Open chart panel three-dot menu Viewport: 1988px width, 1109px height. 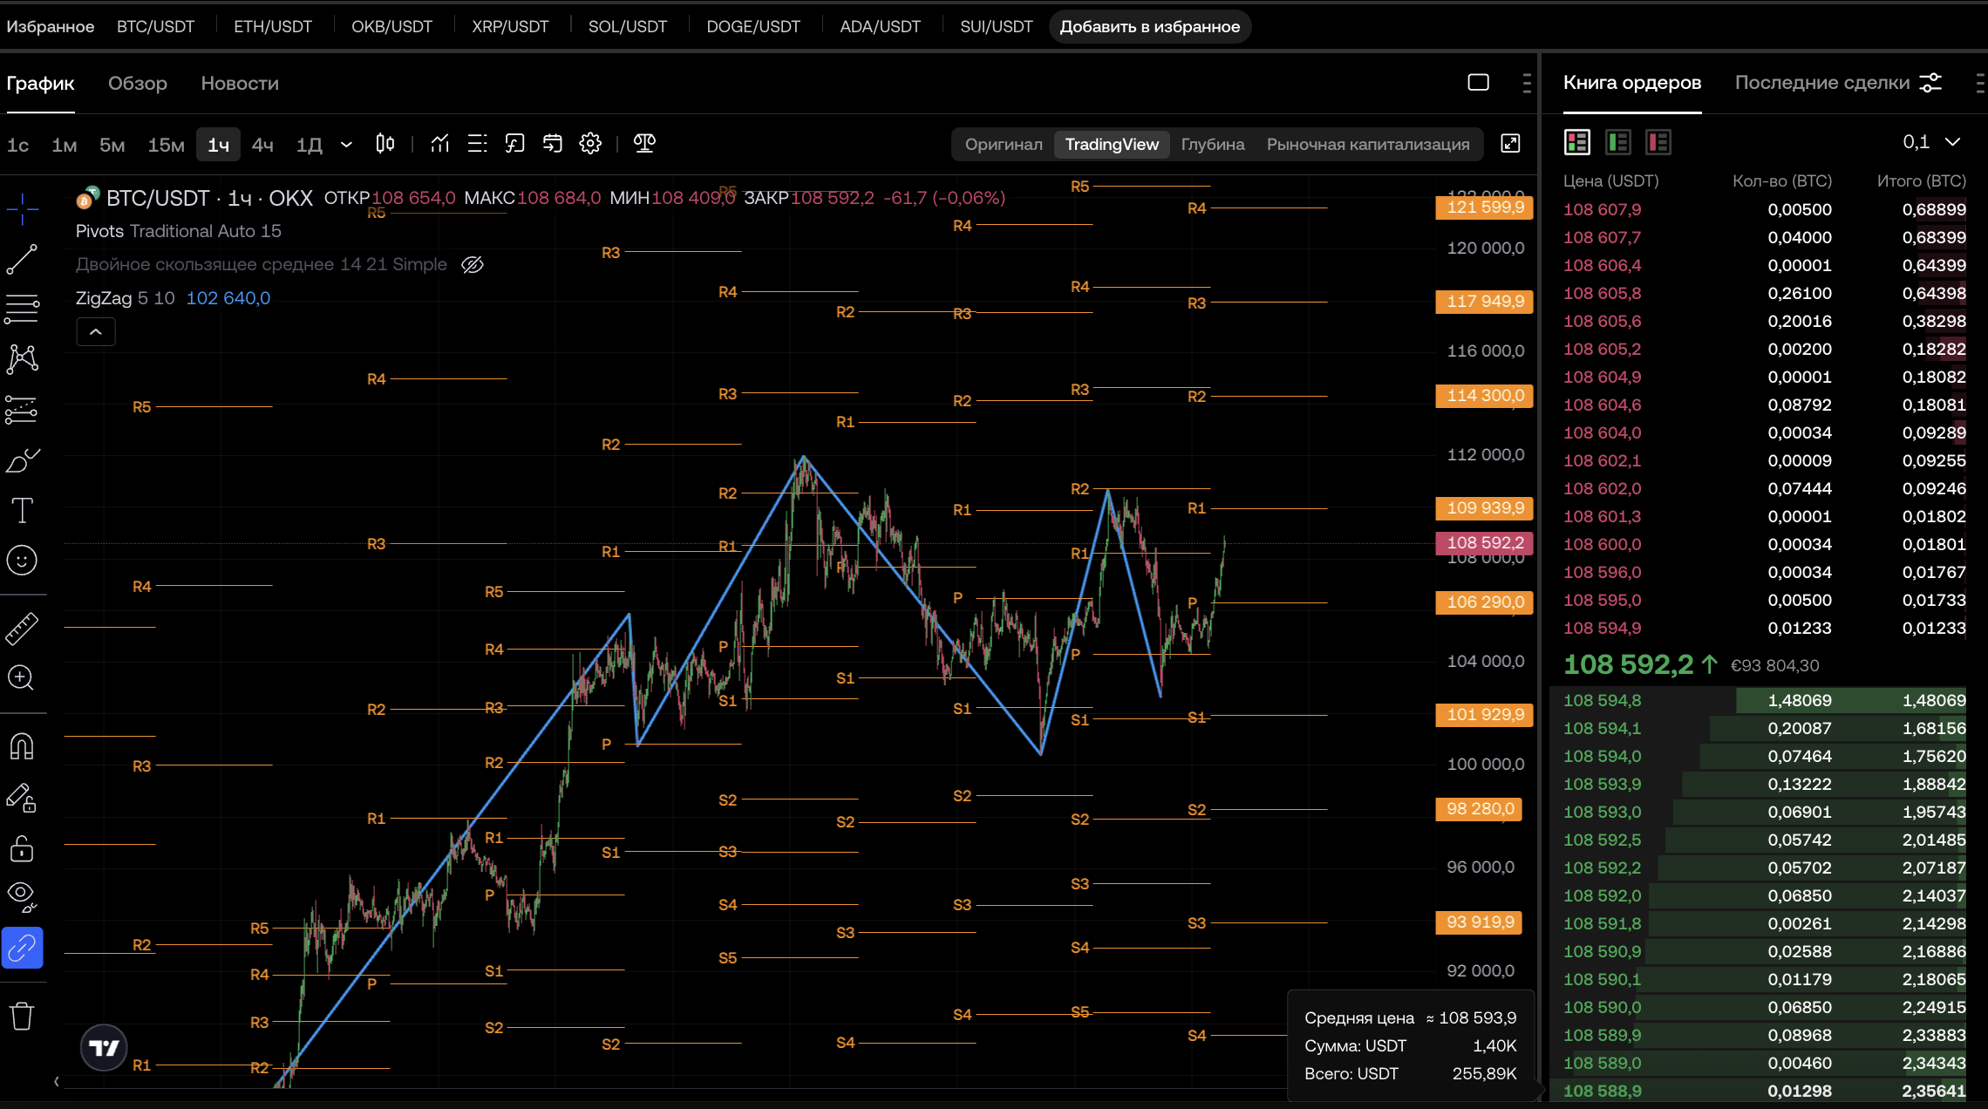pos(1526,83)
